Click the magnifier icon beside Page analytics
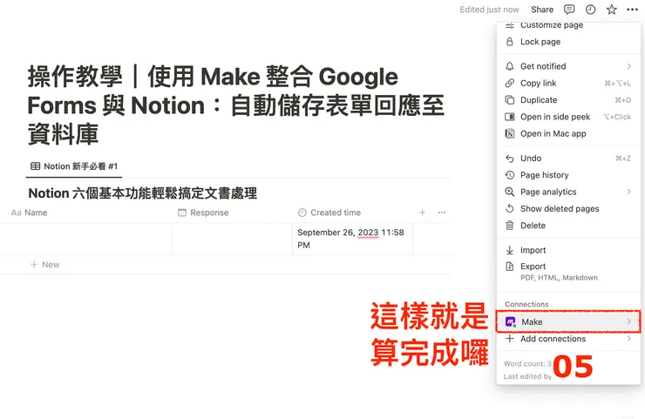This screenshot has height=419, width=645. coord(510,192)
